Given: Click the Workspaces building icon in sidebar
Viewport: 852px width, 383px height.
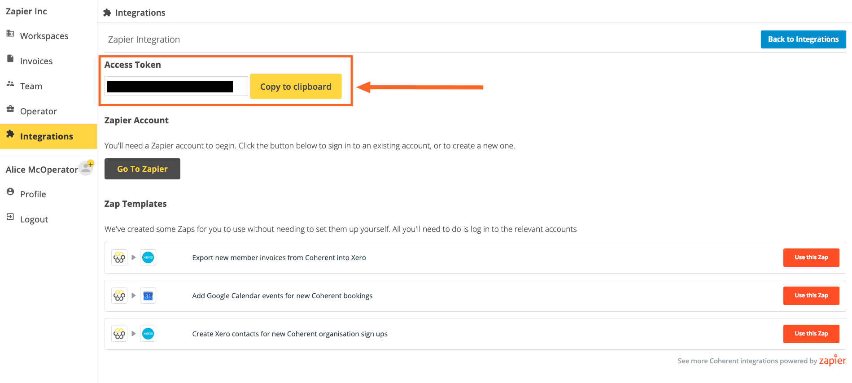Looking at the screenshot, I should point(10,34).
